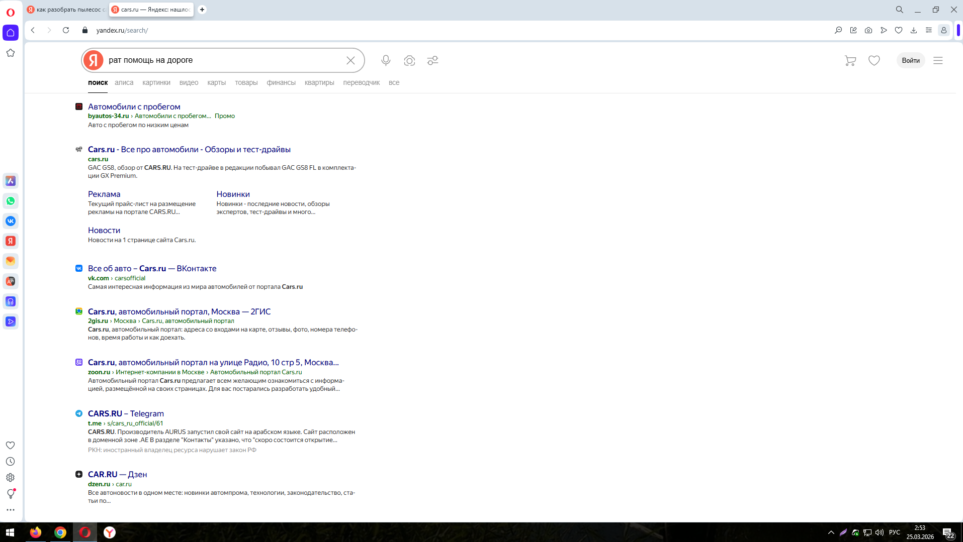Open the music player sidebar icon
Viewport: 963px width, 542px height.
tap(11, 301)
